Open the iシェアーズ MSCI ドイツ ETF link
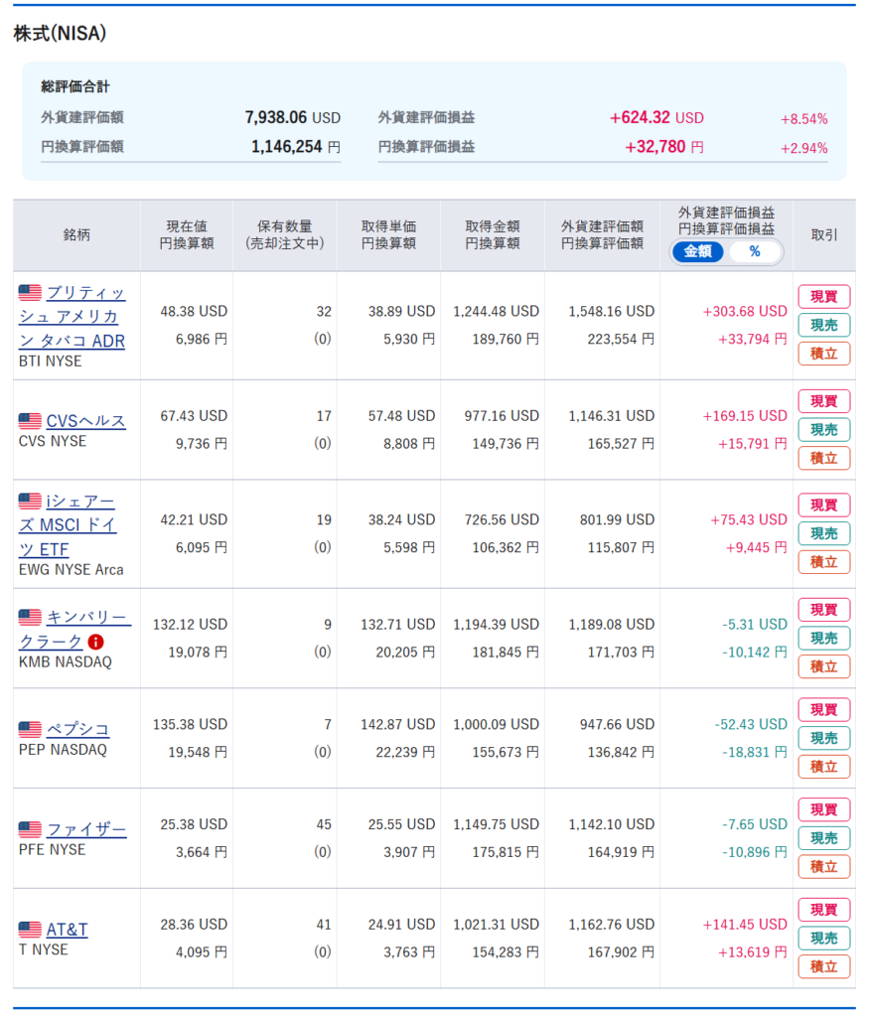 (x=68, y=525)
